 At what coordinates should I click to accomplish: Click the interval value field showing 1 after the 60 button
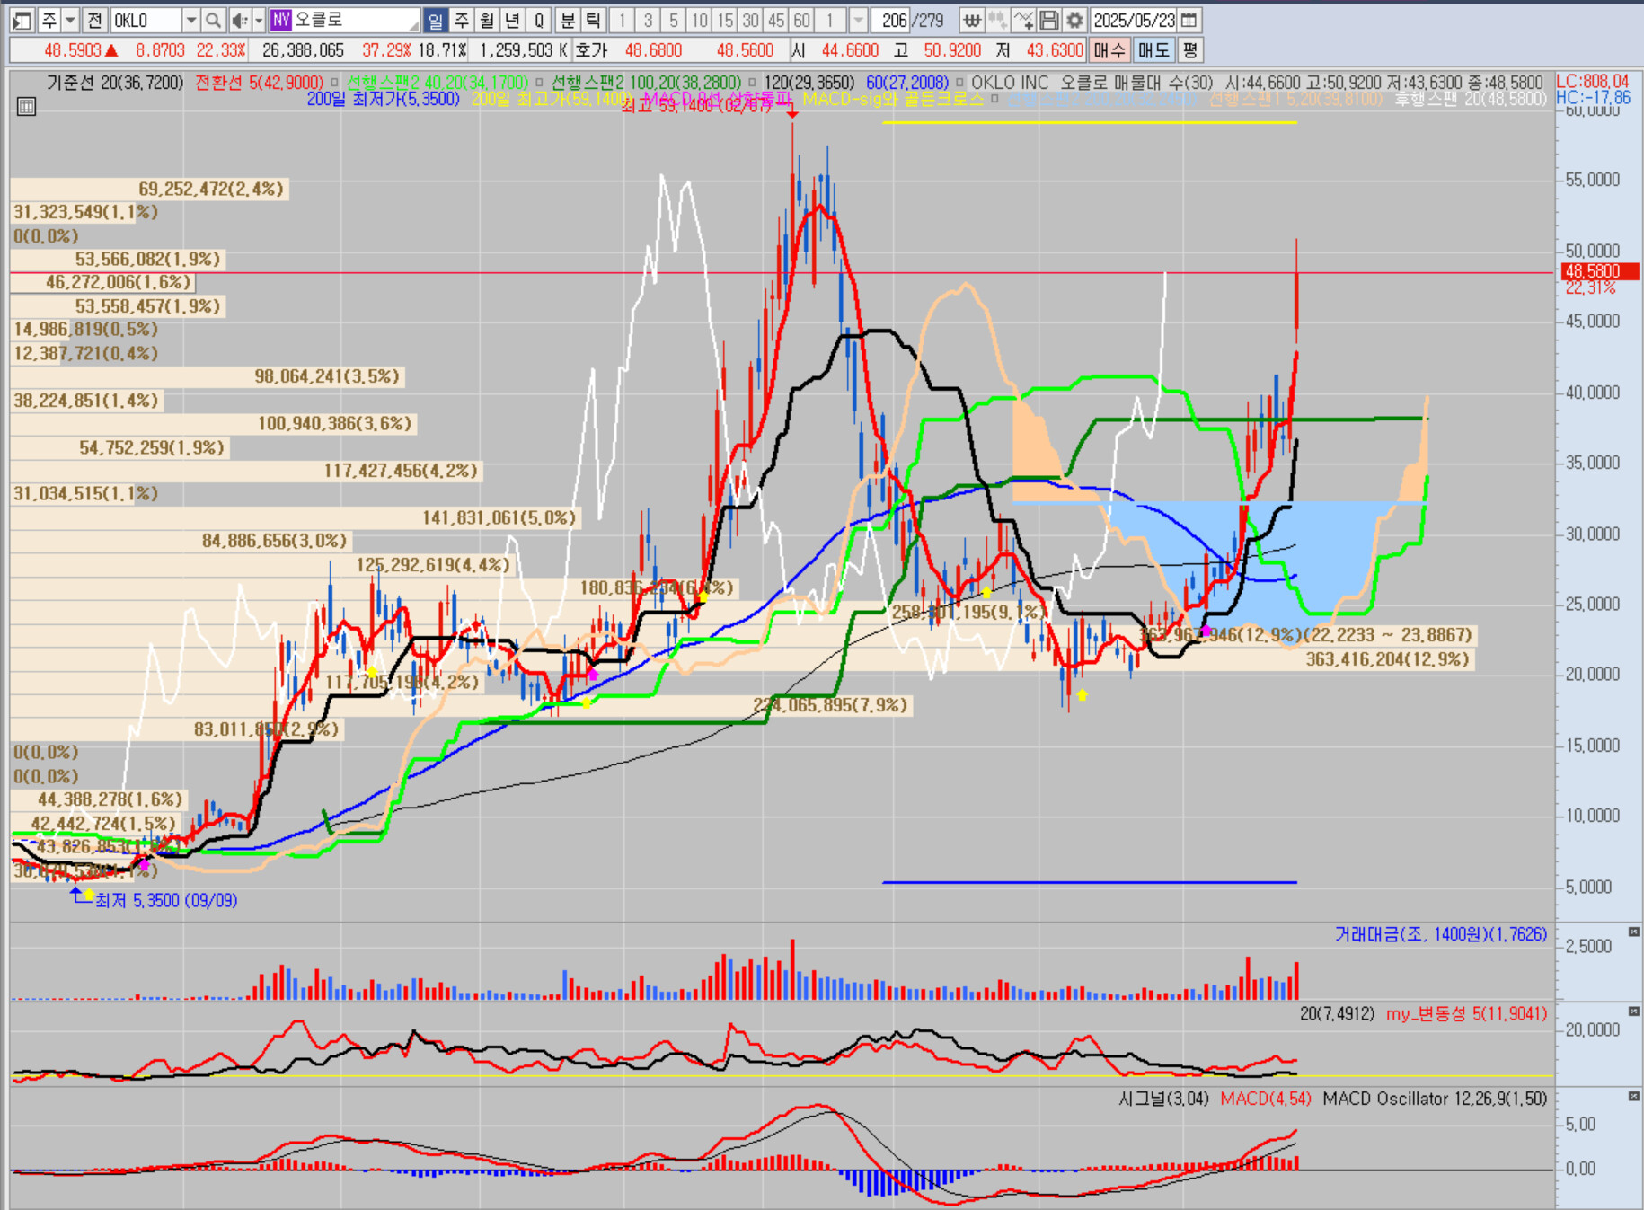click(x=832, y=20)
